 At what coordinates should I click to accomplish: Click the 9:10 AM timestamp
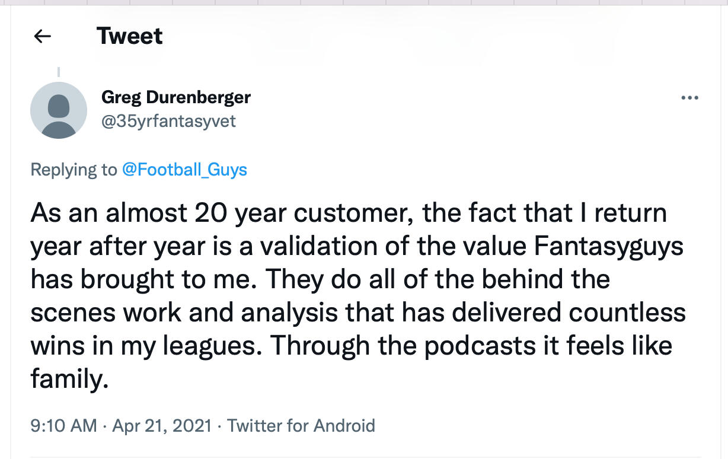pos(63,425)
